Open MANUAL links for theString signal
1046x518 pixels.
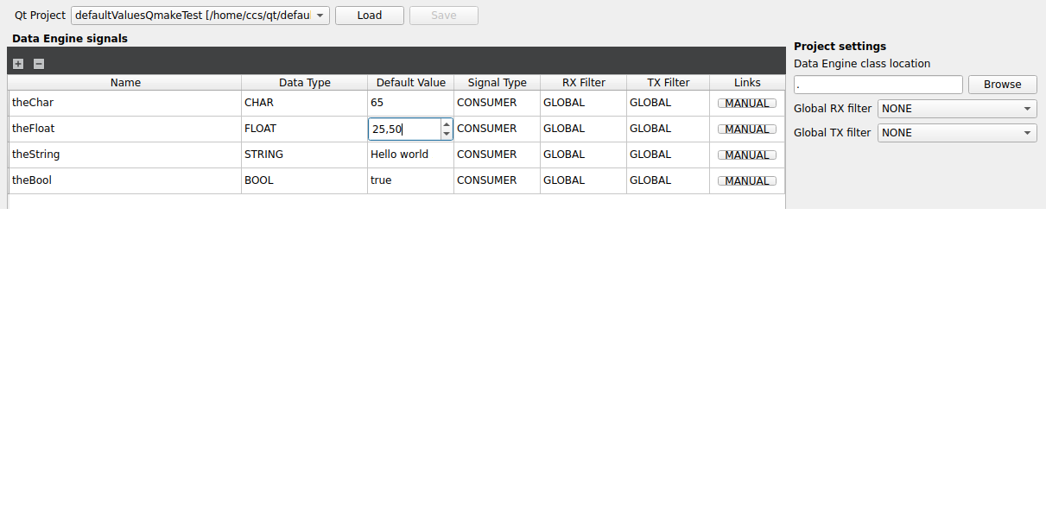coord(745,154)
